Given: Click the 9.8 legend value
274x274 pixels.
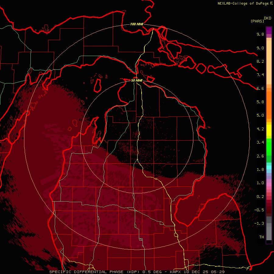Looking at the screenshot, I should [260, 34].
